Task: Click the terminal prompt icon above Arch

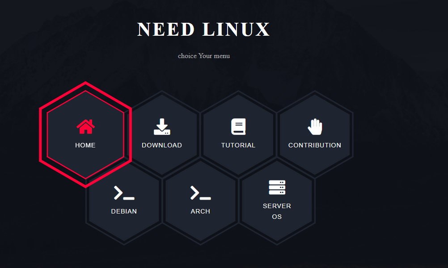Action: pos(201,193)
